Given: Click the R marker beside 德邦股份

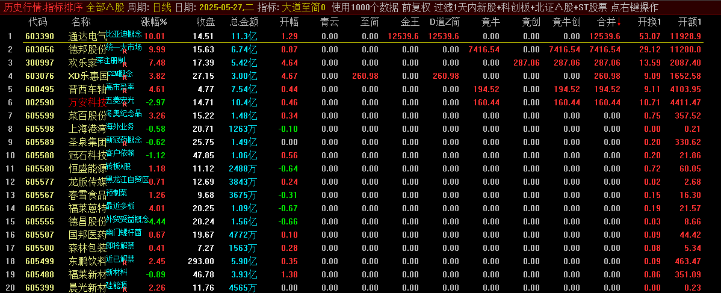Looking at the screenshot, I should pos(124,52).
